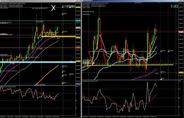Click the H4 LONG BREAKOUT label

[x=39, y=8]
